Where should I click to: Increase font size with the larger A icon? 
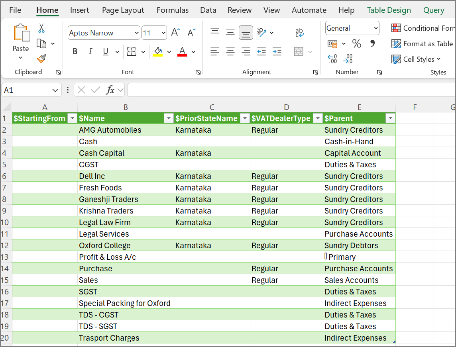pos(176,32)
